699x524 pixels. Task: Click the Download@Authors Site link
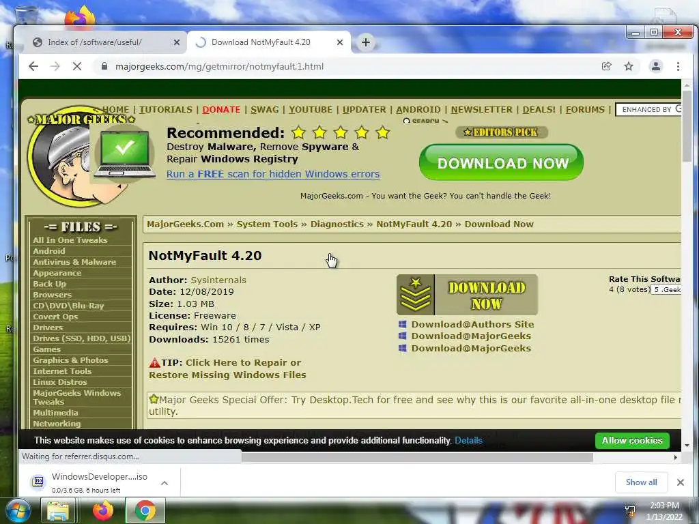point(472,324)
